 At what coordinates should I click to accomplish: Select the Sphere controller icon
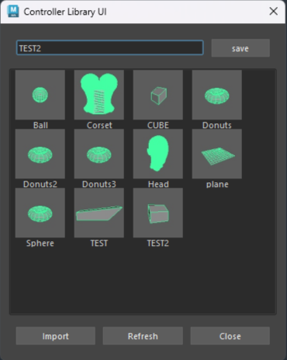(x=40, y=213)
